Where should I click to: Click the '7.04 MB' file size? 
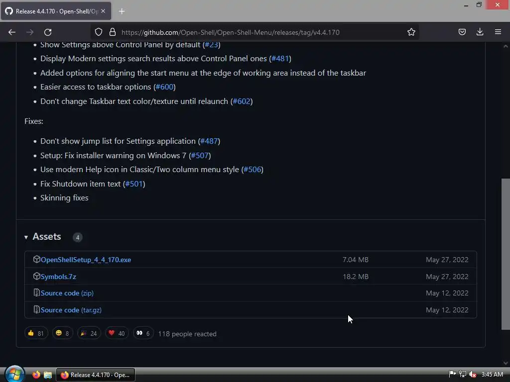(x=356, y=260)
